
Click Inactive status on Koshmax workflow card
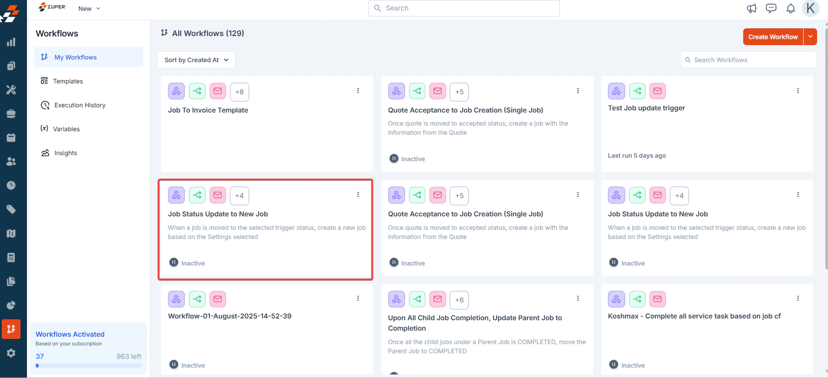click(627, 365)
